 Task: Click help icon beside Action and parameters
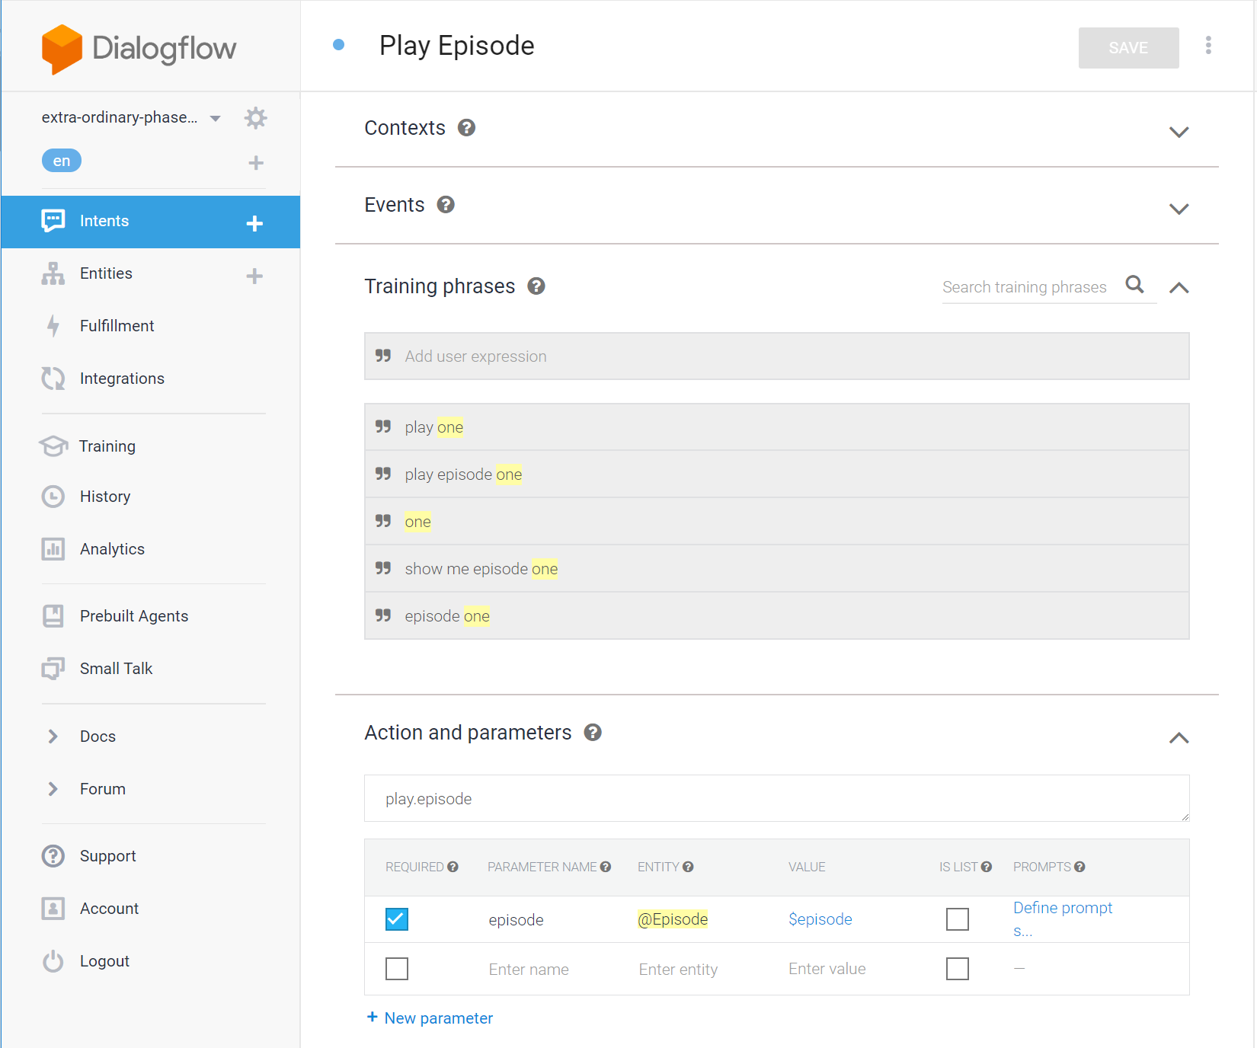point(593,733)
